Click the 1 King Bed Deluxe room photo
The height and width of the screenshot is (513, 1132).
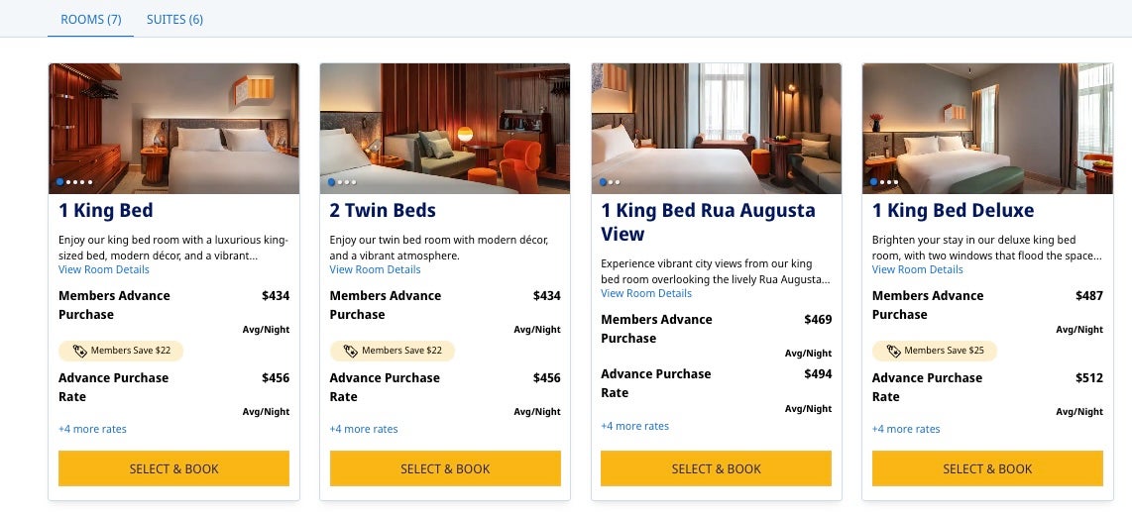pyautogui.click(x=987, y=129)
